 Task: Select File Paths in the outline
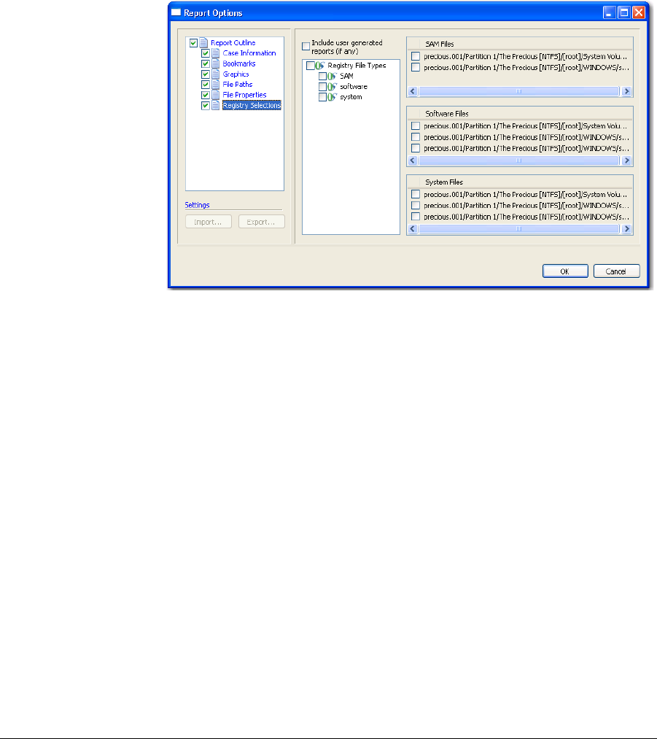click(238, 85)
